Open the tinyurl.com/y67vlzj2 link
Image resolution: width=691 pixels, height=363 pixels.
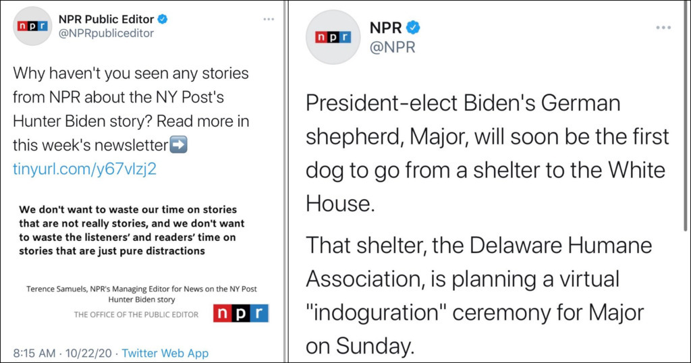click(x=84, y=169)
